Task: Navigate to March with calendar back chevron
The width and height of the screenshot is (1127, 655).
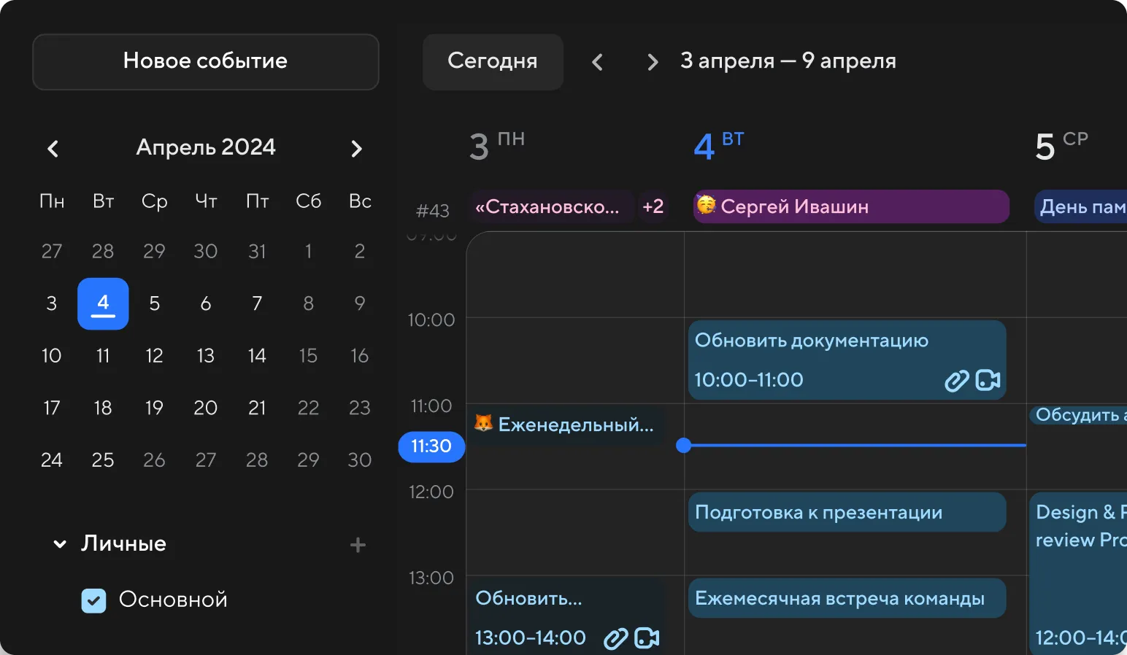Action: pyautogui.click(x=53, y=148)
